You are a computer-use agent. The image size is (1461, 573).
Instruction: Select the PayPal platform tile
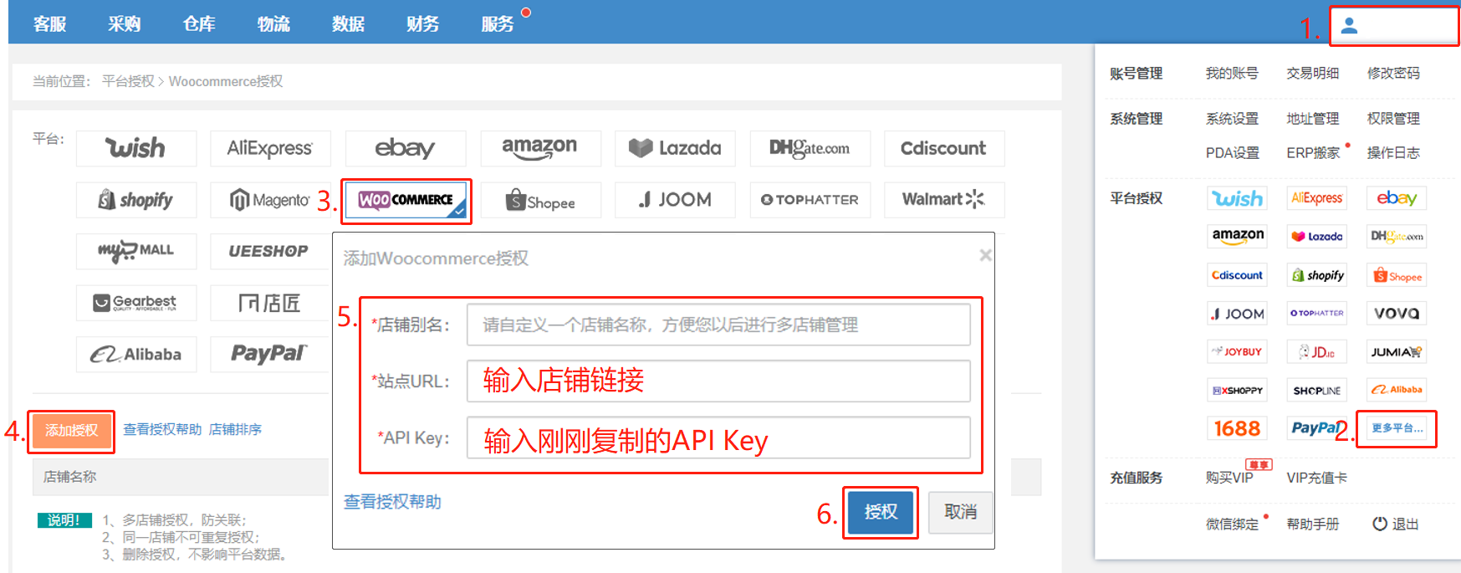pyautogui.click(x=269, y=354)
